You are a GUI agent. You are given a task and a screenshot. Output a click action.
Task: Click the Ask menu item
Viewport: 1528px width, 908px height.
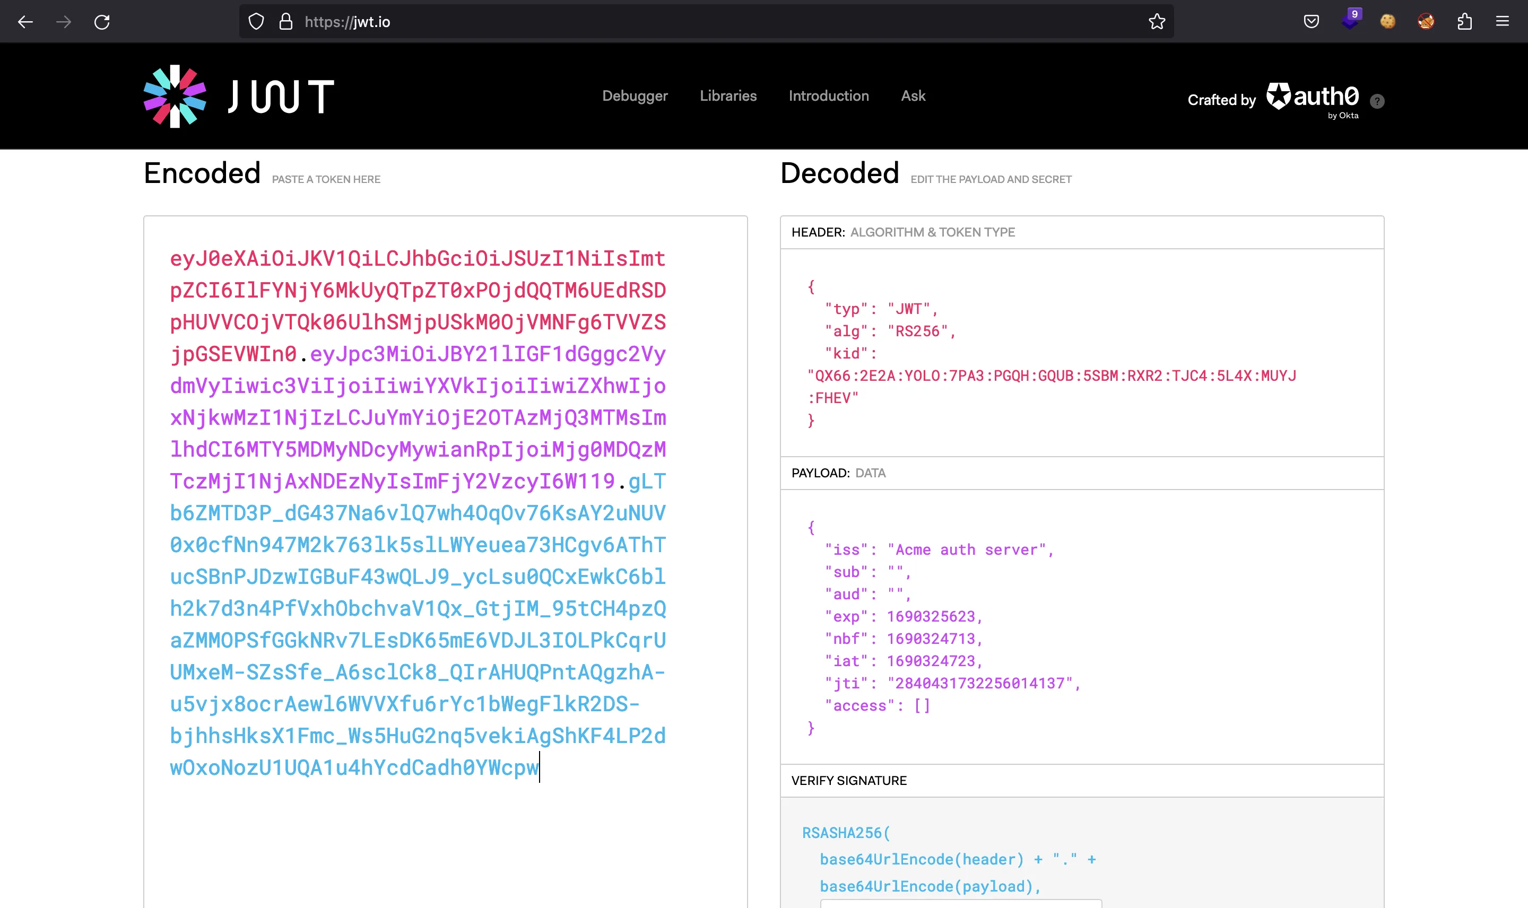pos(914,95)
